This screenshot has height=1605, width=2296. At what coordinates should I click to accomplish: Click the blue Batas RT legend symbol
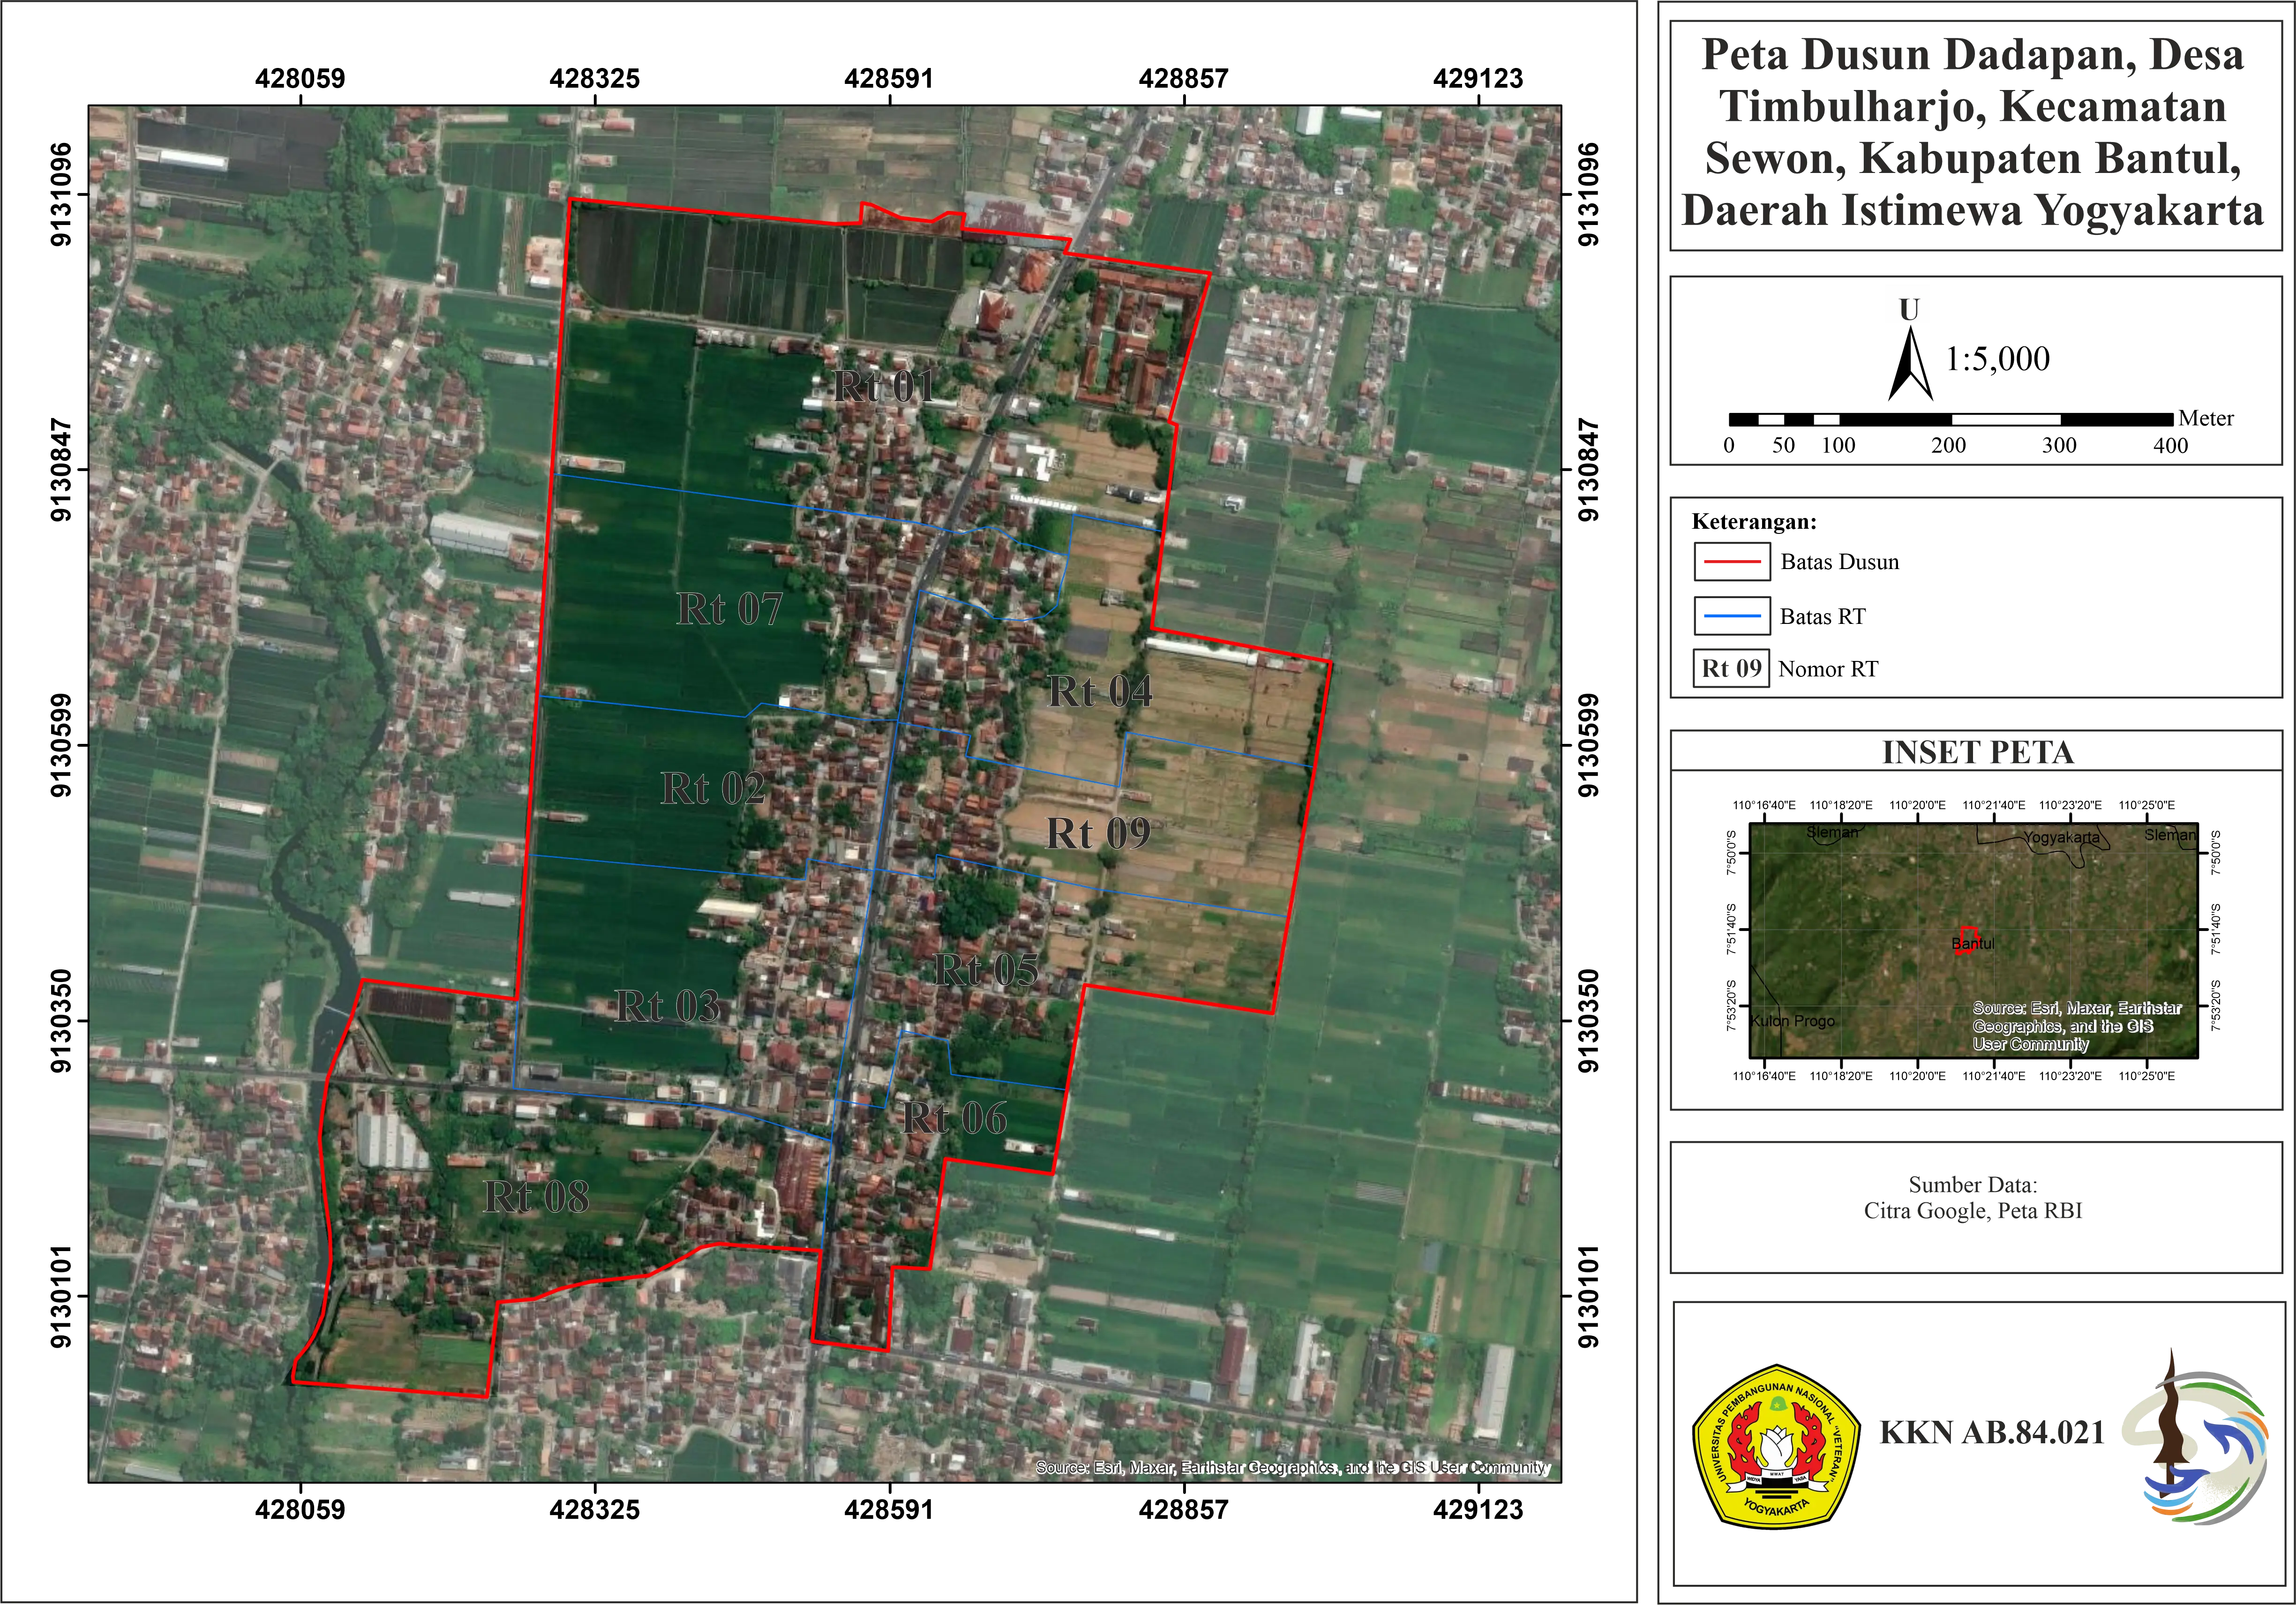coord(1731,616)
